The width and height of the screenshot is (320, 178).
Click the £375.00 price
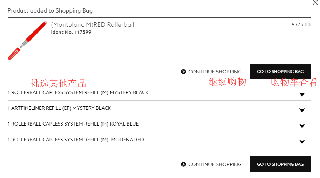(301, 24)
